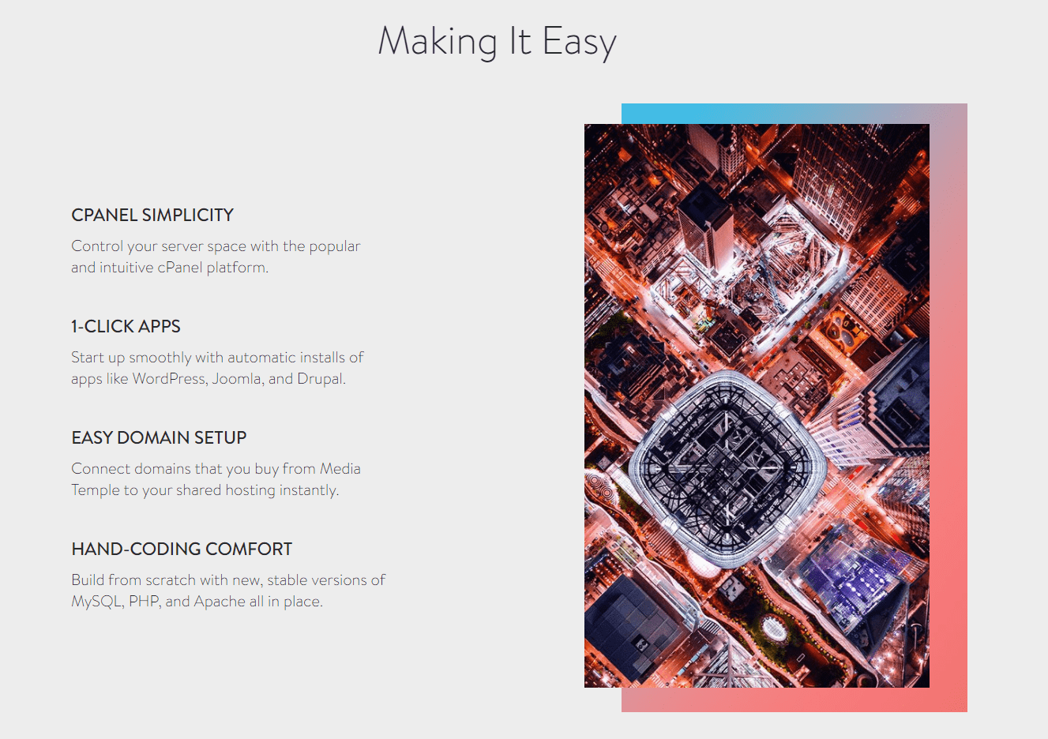
Task: Click the "Making It Easy" heading
Action: pyautogui.click(x=497, y=42)
